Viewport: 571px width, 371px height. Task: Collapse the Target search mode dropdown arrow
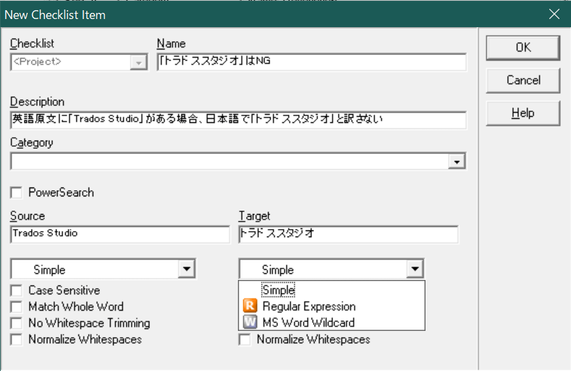(x=415, y=270)
